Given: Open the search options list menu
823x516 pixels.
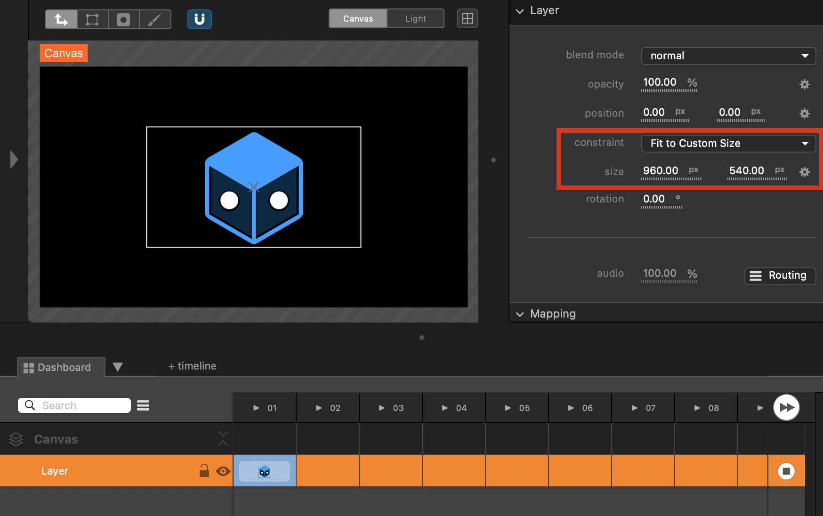Looking at the screenshot, I should click(143, 405).
